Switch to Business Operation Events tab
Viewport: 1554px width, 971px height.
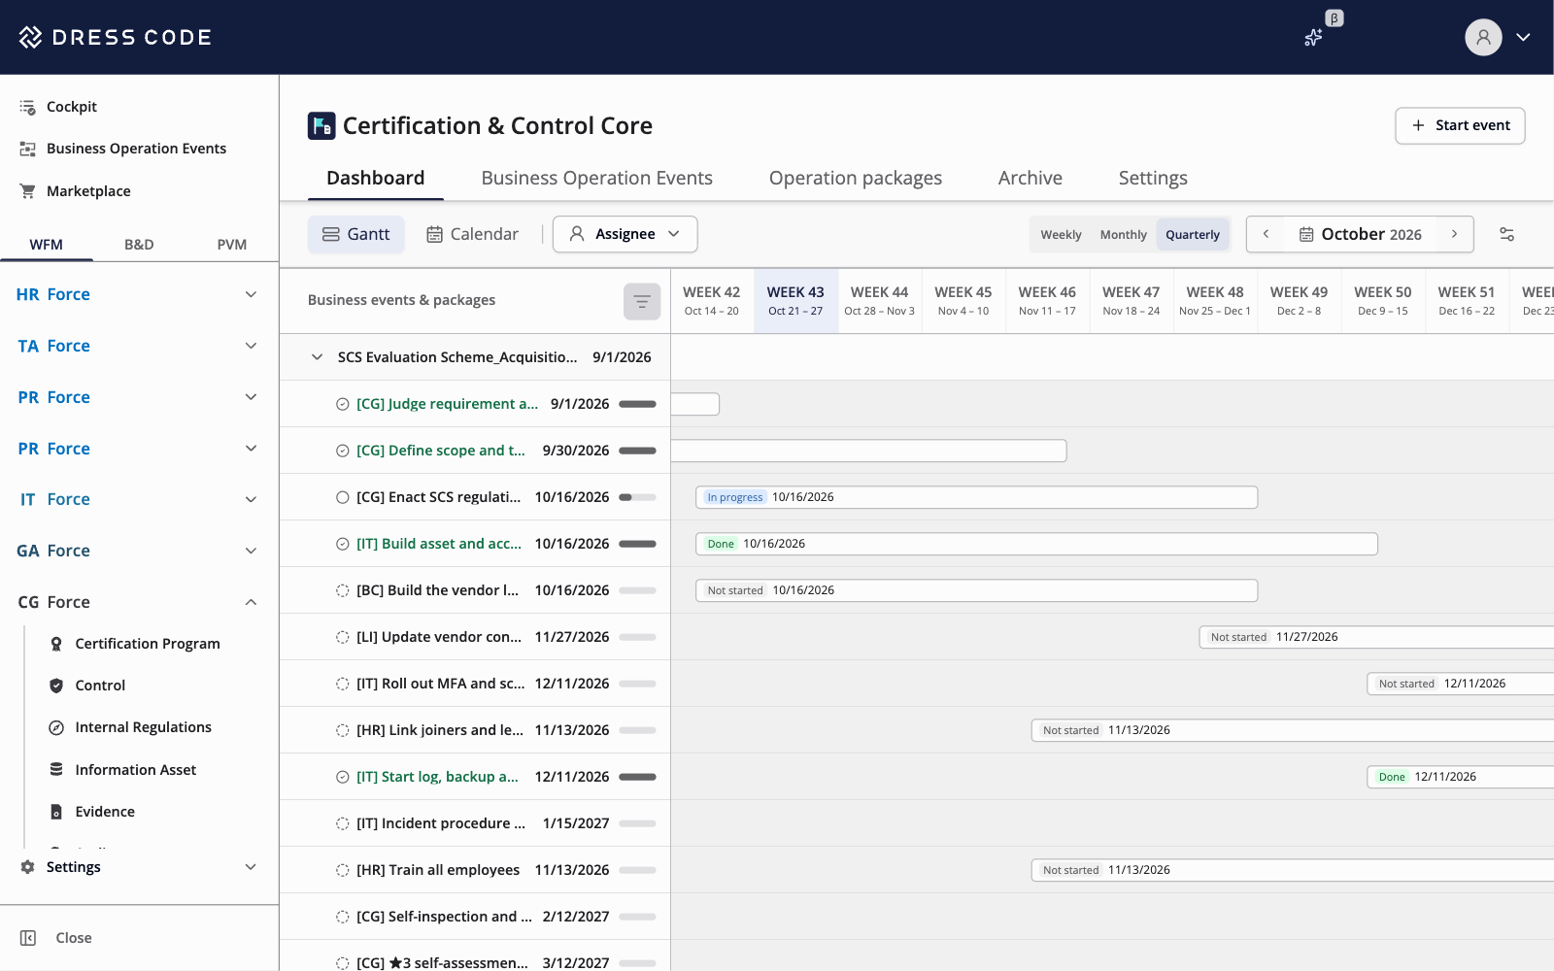pos(596,178)
